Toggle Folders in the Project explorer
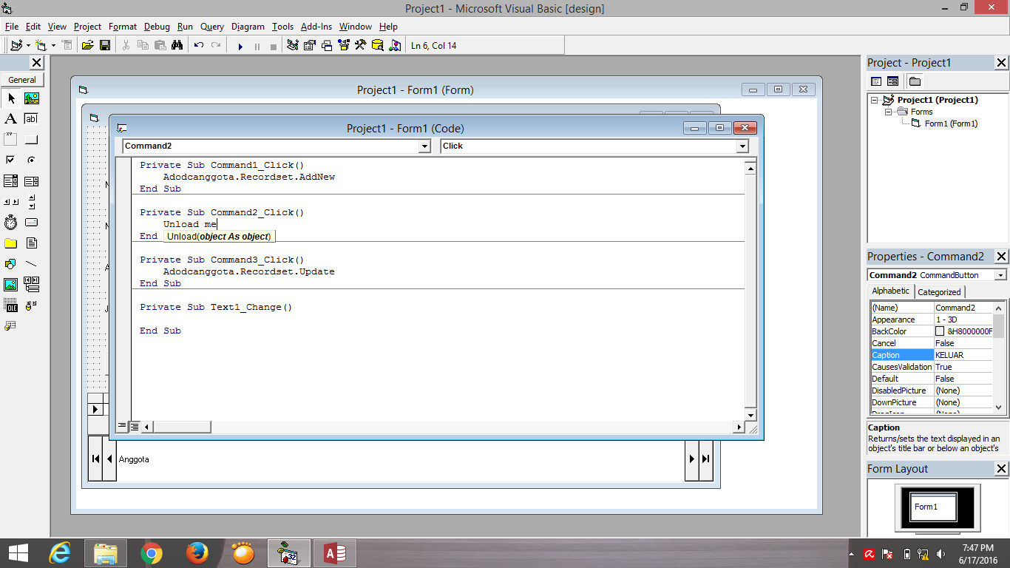Viewport: 1010px width, 568px height. click(915, 81)
